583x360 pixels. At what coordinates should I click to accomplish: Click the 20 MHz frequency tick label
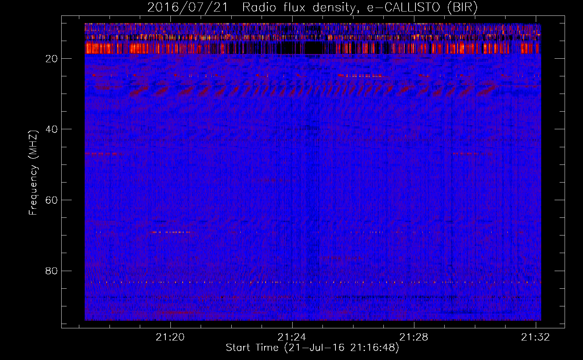click(52, 59)
